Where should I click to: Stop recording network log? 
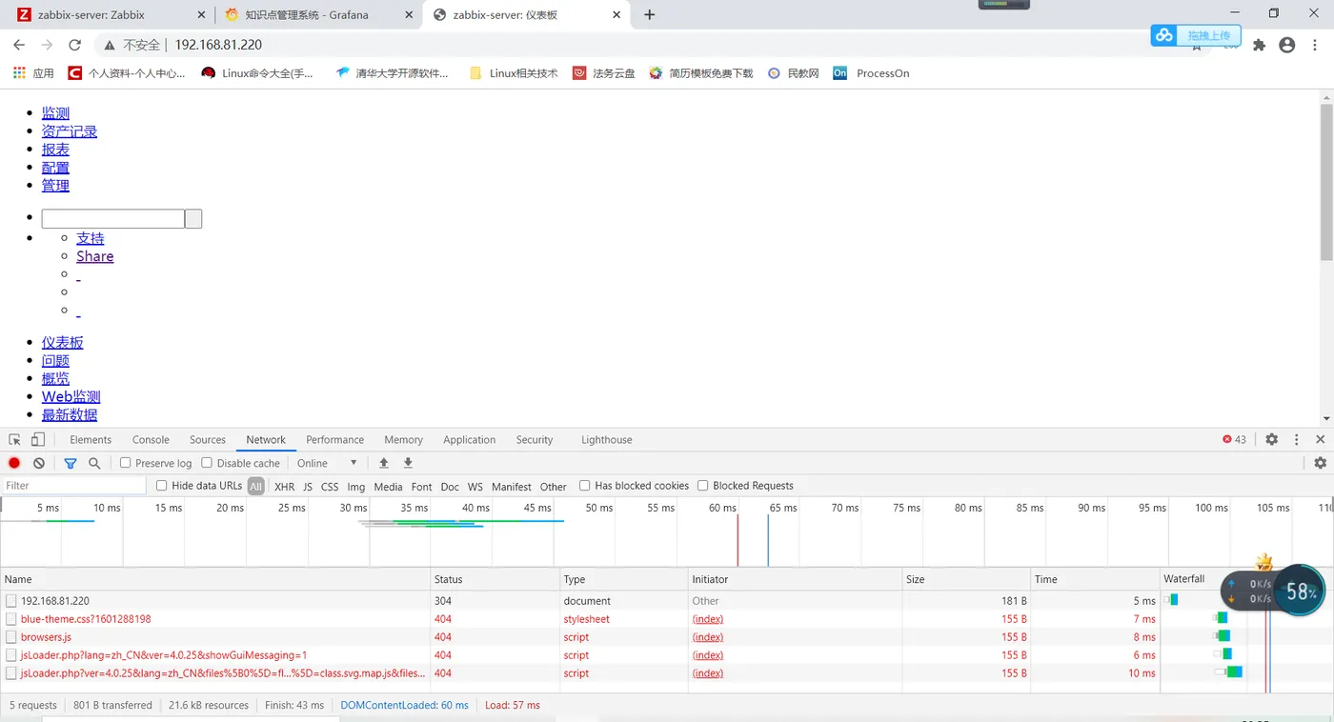pos(14,463)
